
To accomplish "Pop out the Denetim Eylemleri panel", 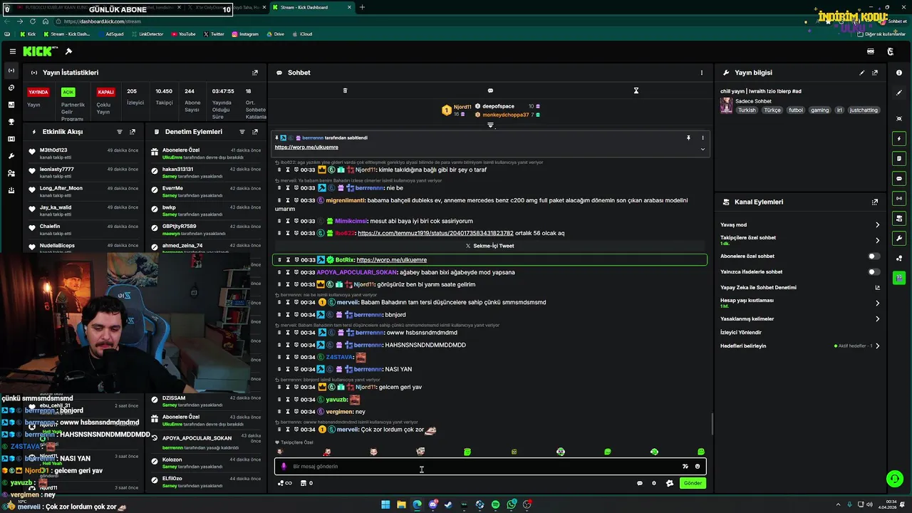I will coord(255,132).
